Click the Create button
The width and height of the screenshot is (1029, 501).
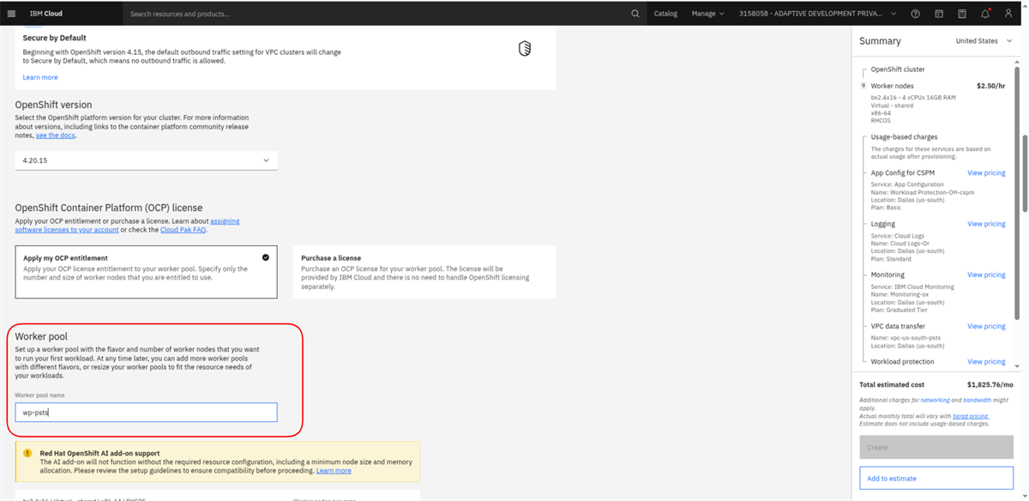[x=936, y=447]
